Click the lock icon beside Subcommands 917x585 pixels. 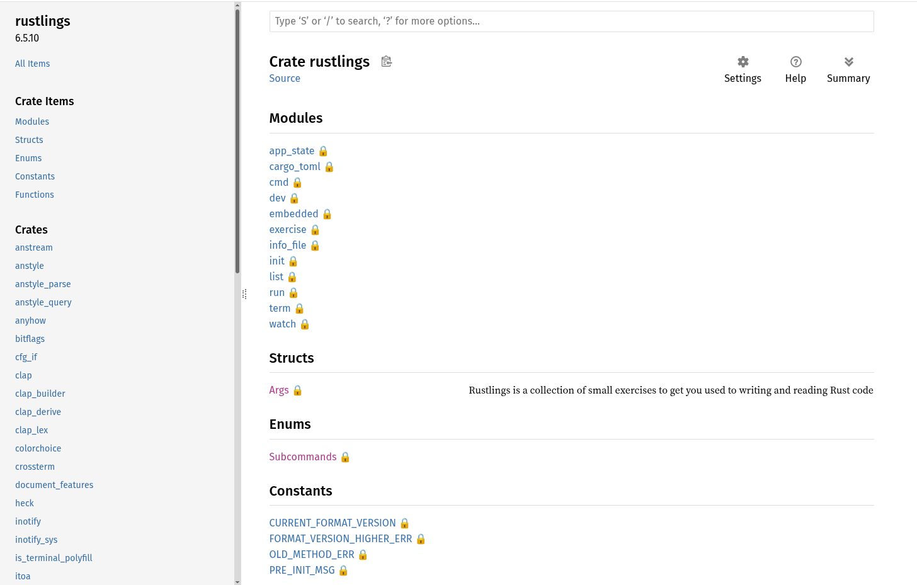(x=345, y=457)
